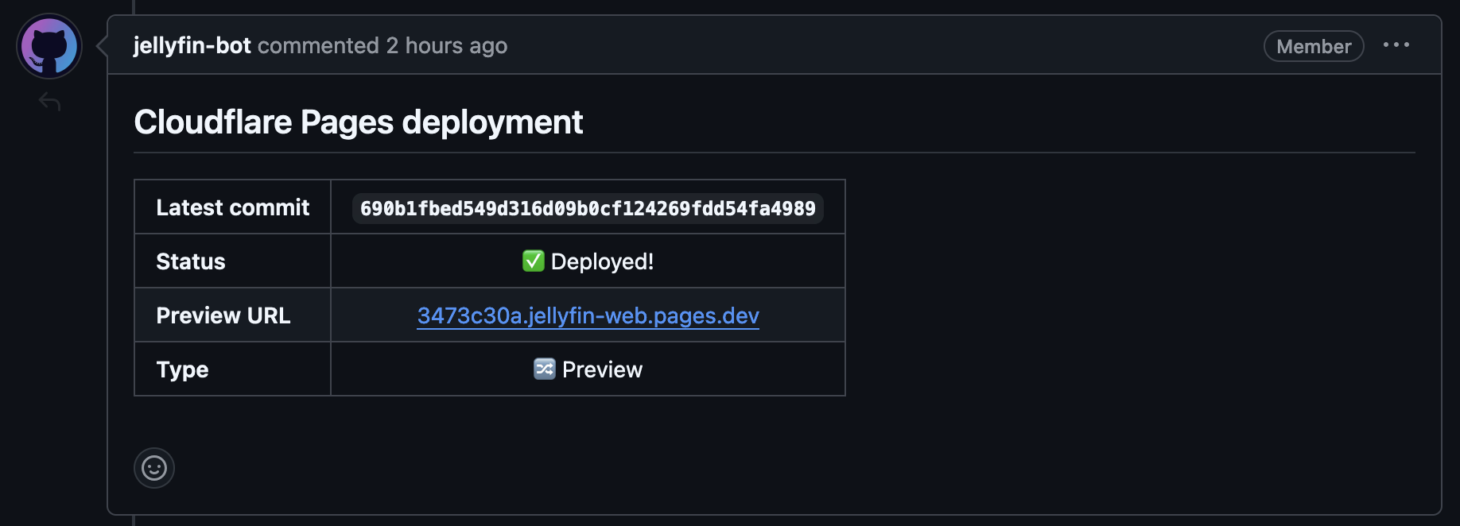Click the Preview type text
1460x526 pixels.
click(602, 369)
